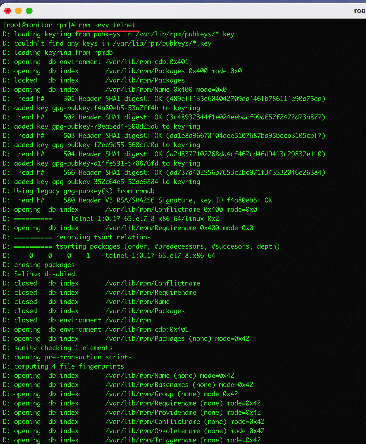The width and height of the screenshot is (366, 444).
Task: Click the green maximize window button
Action: 29,11
